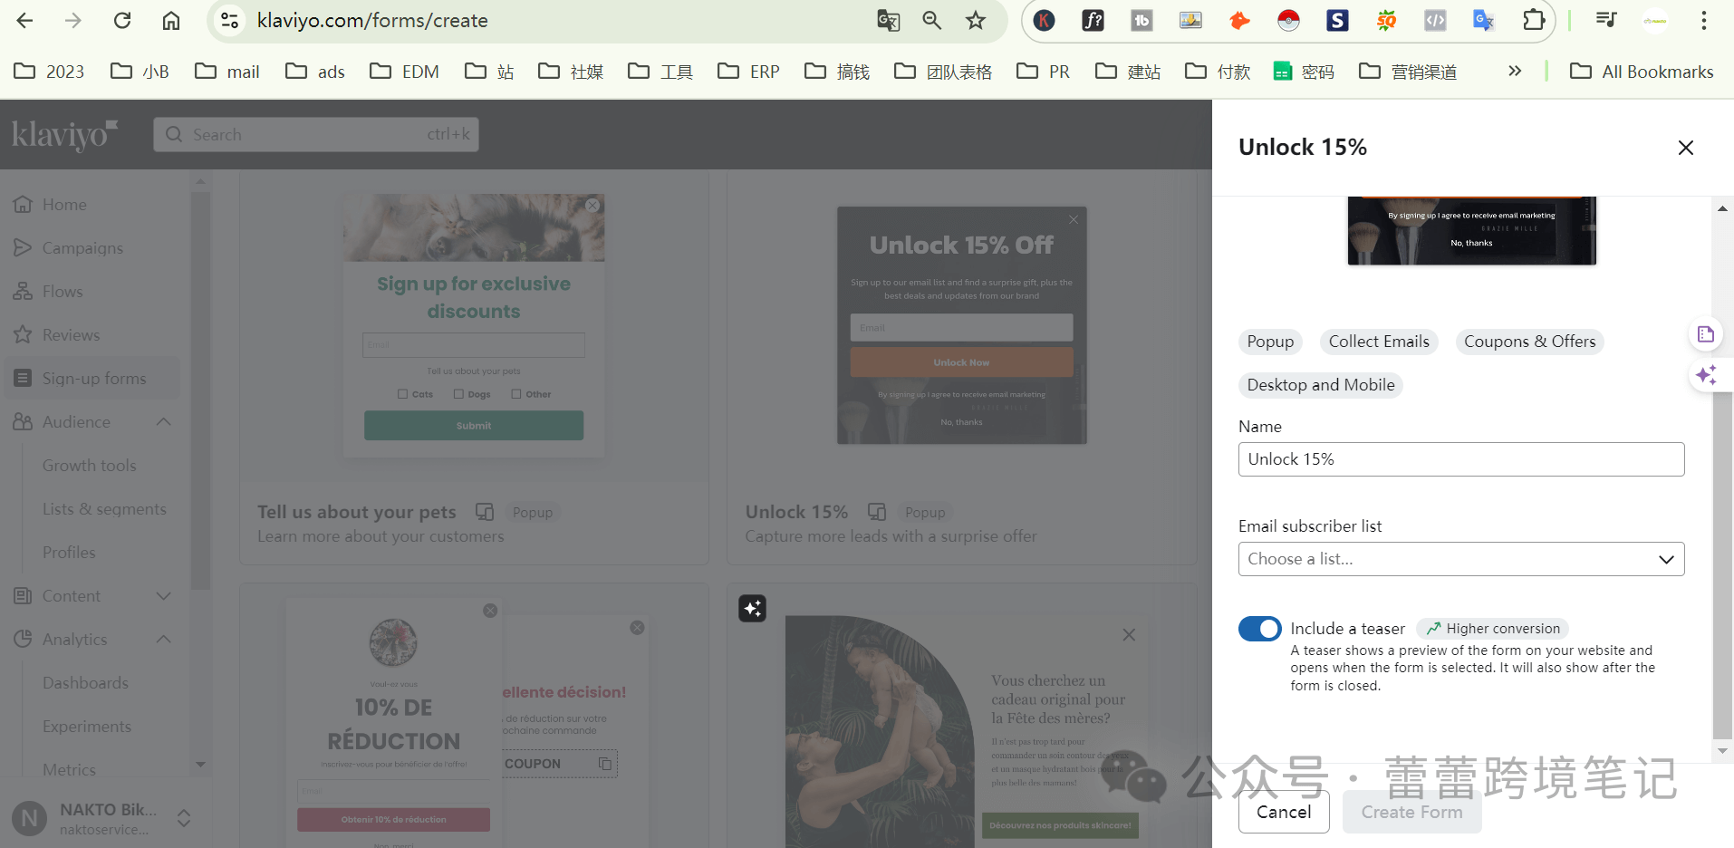Collapse the Audience sidebar section
Image resolution: width=1734 pixels, height=848 pixels.
pyautogui.click(x=164, y=422)
